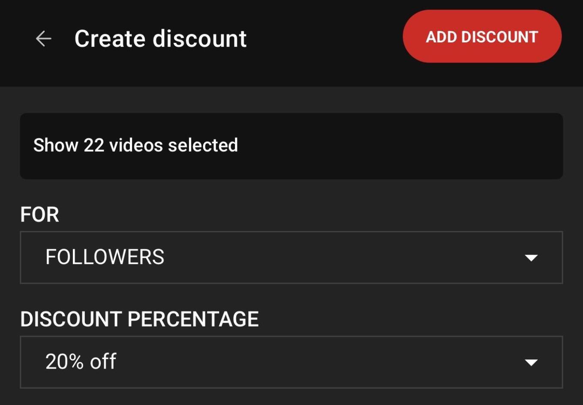Tap the '22' count in the videos bar
Image resolution: width=583 pixels, height=405 pixels.
(x=94, y=145)
